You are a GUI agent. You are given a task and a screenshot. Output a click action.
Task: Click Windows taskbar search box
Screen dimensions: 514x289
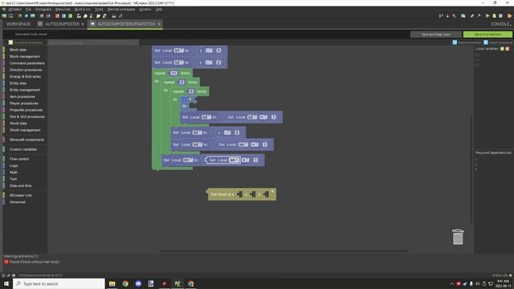[x=59, y=283]
